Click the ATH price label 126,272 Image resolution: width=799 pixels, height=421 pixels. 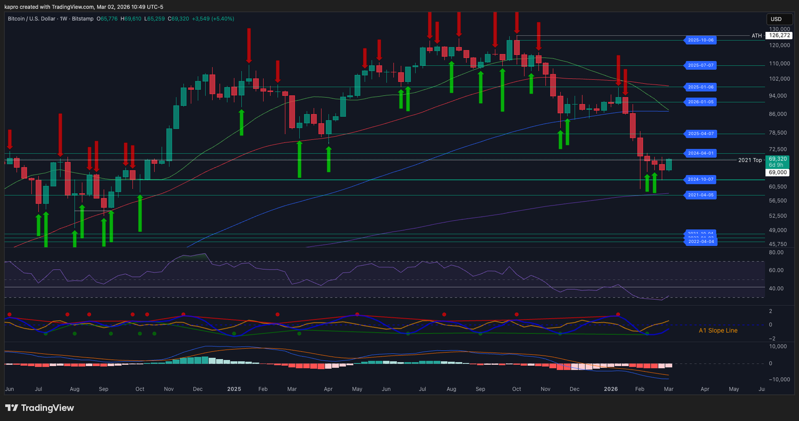tap(779, 35)
